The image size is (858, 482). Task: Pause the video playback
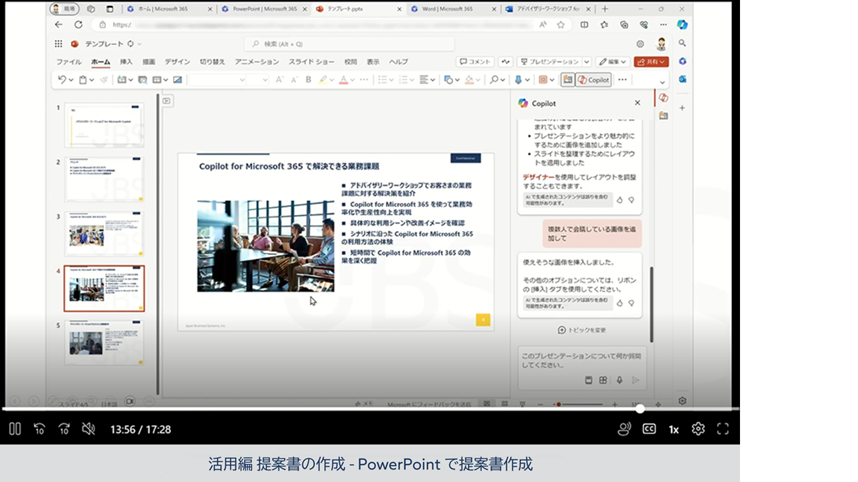15,429
